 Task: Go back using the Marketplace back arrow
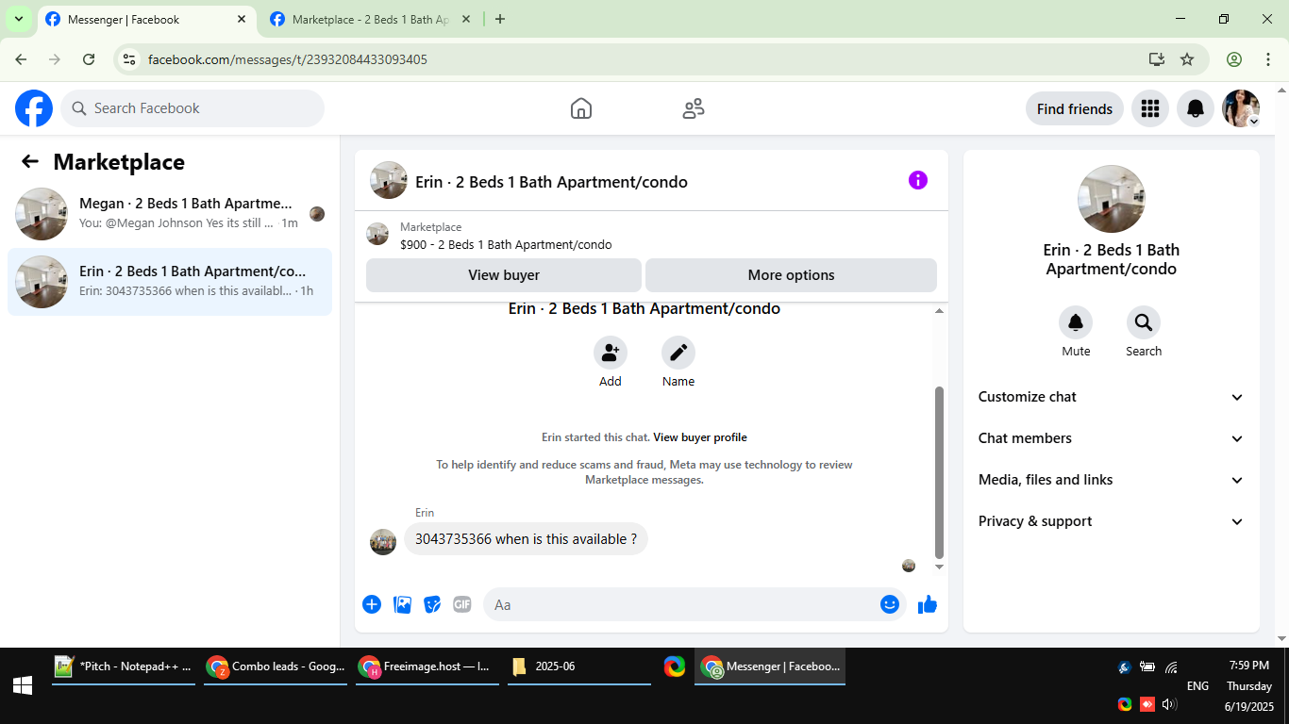[30, 161]
